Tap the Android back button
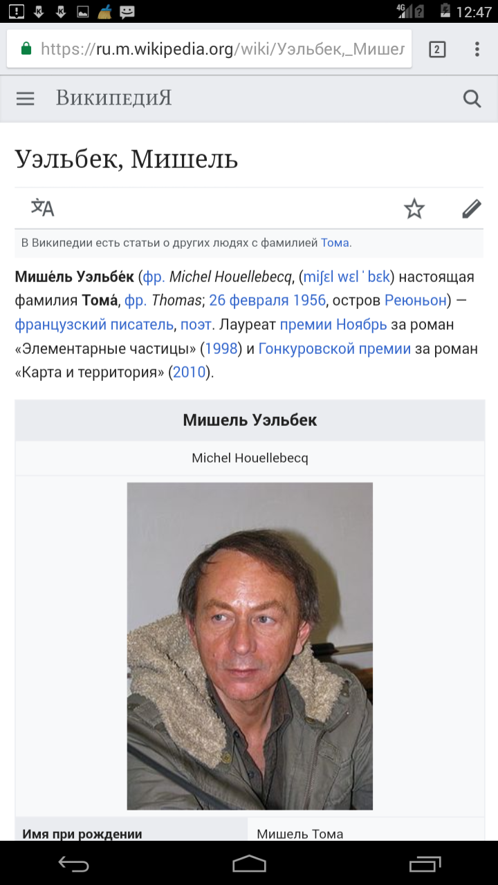The width and height of the screenshot is (498, 885). (x=73, y=864)
